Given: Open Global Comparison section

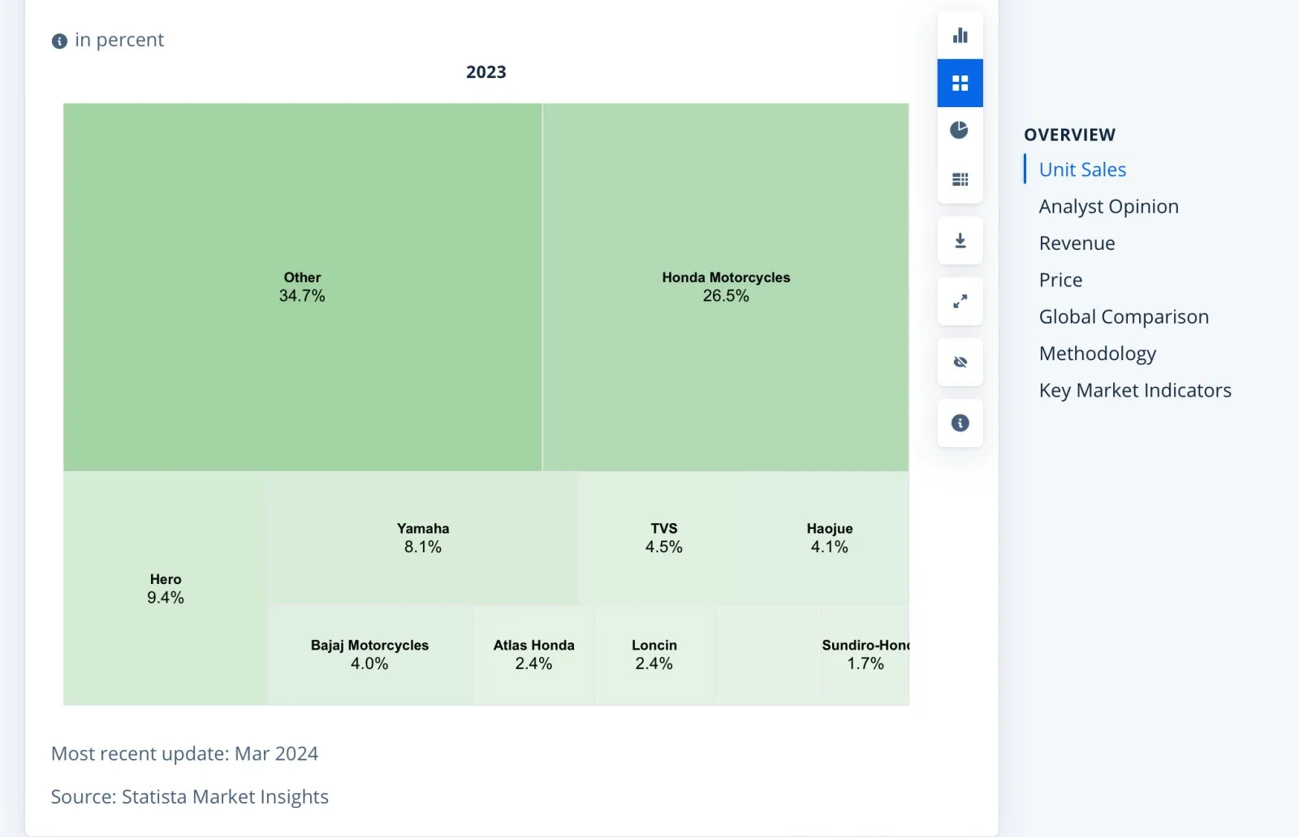Looking at the screenshot, I should 1124,317.
